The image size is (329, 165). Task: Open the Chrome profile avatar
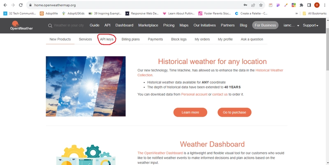coord(317,5)
